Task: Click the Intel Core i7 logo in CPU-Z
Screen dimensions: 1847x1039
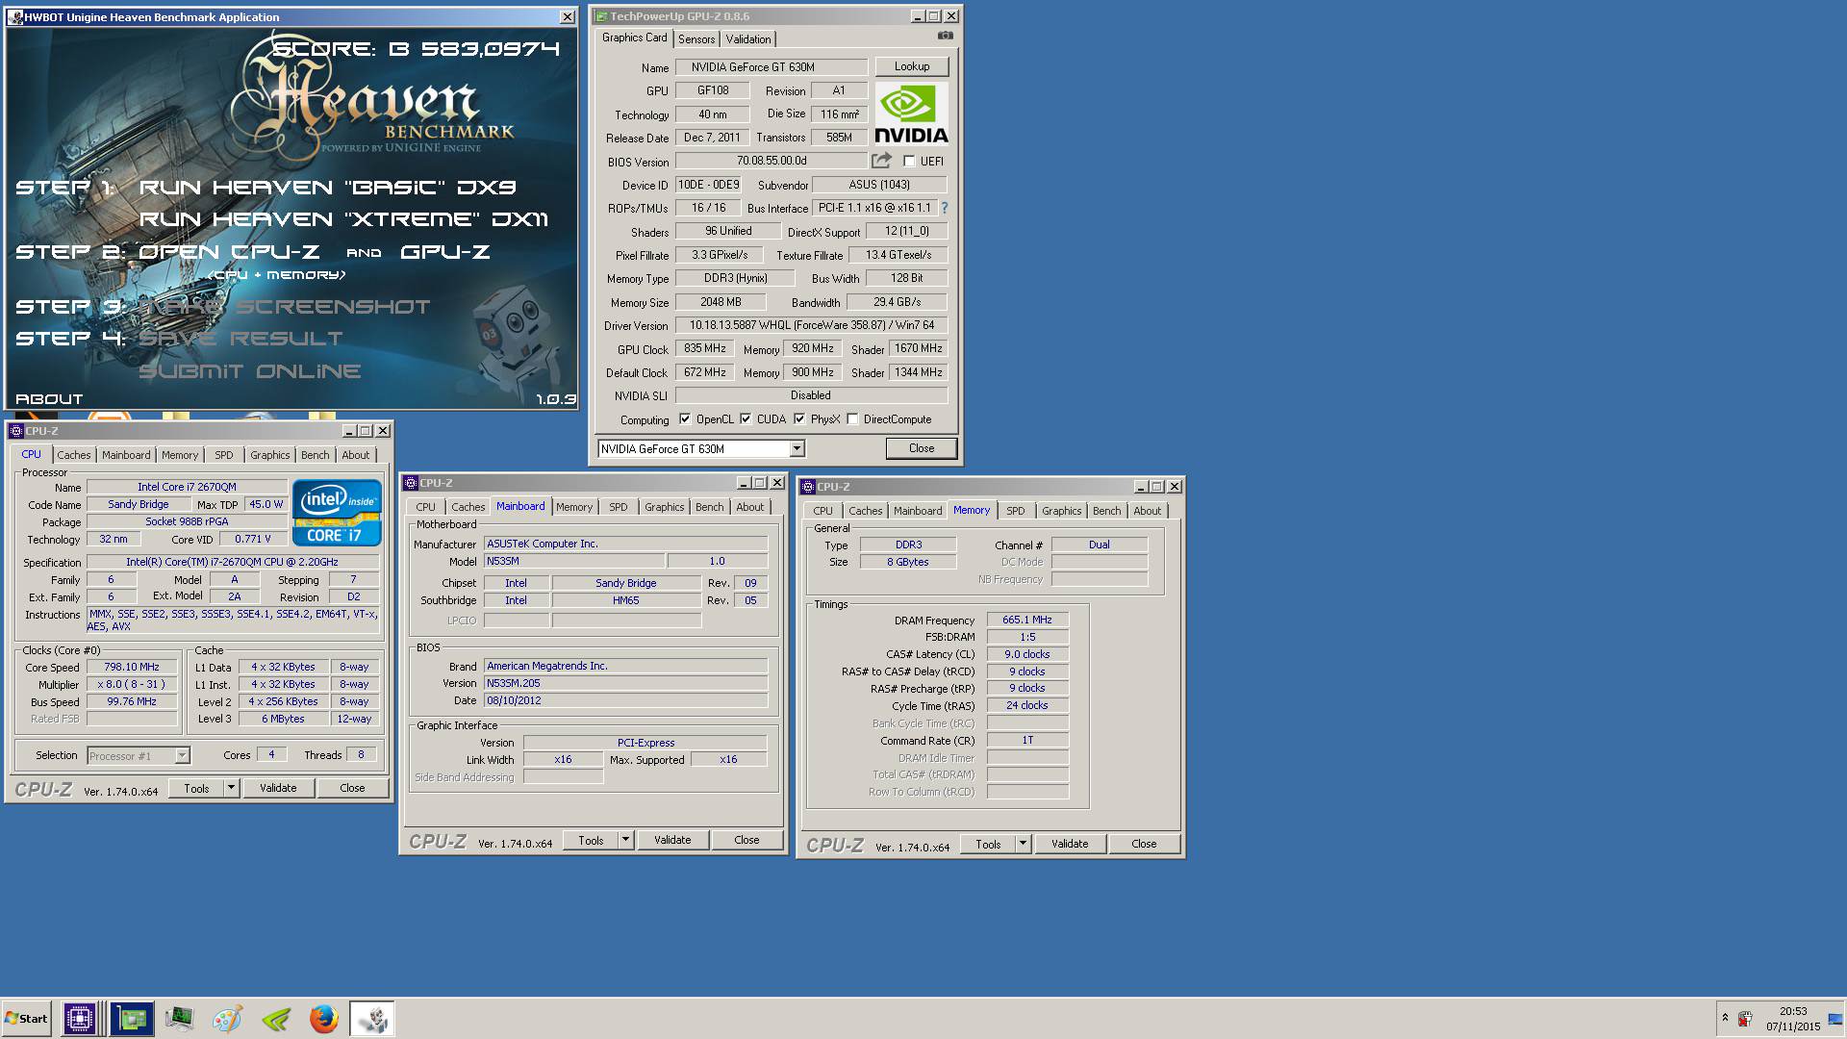Action: [x=337, y=513]
